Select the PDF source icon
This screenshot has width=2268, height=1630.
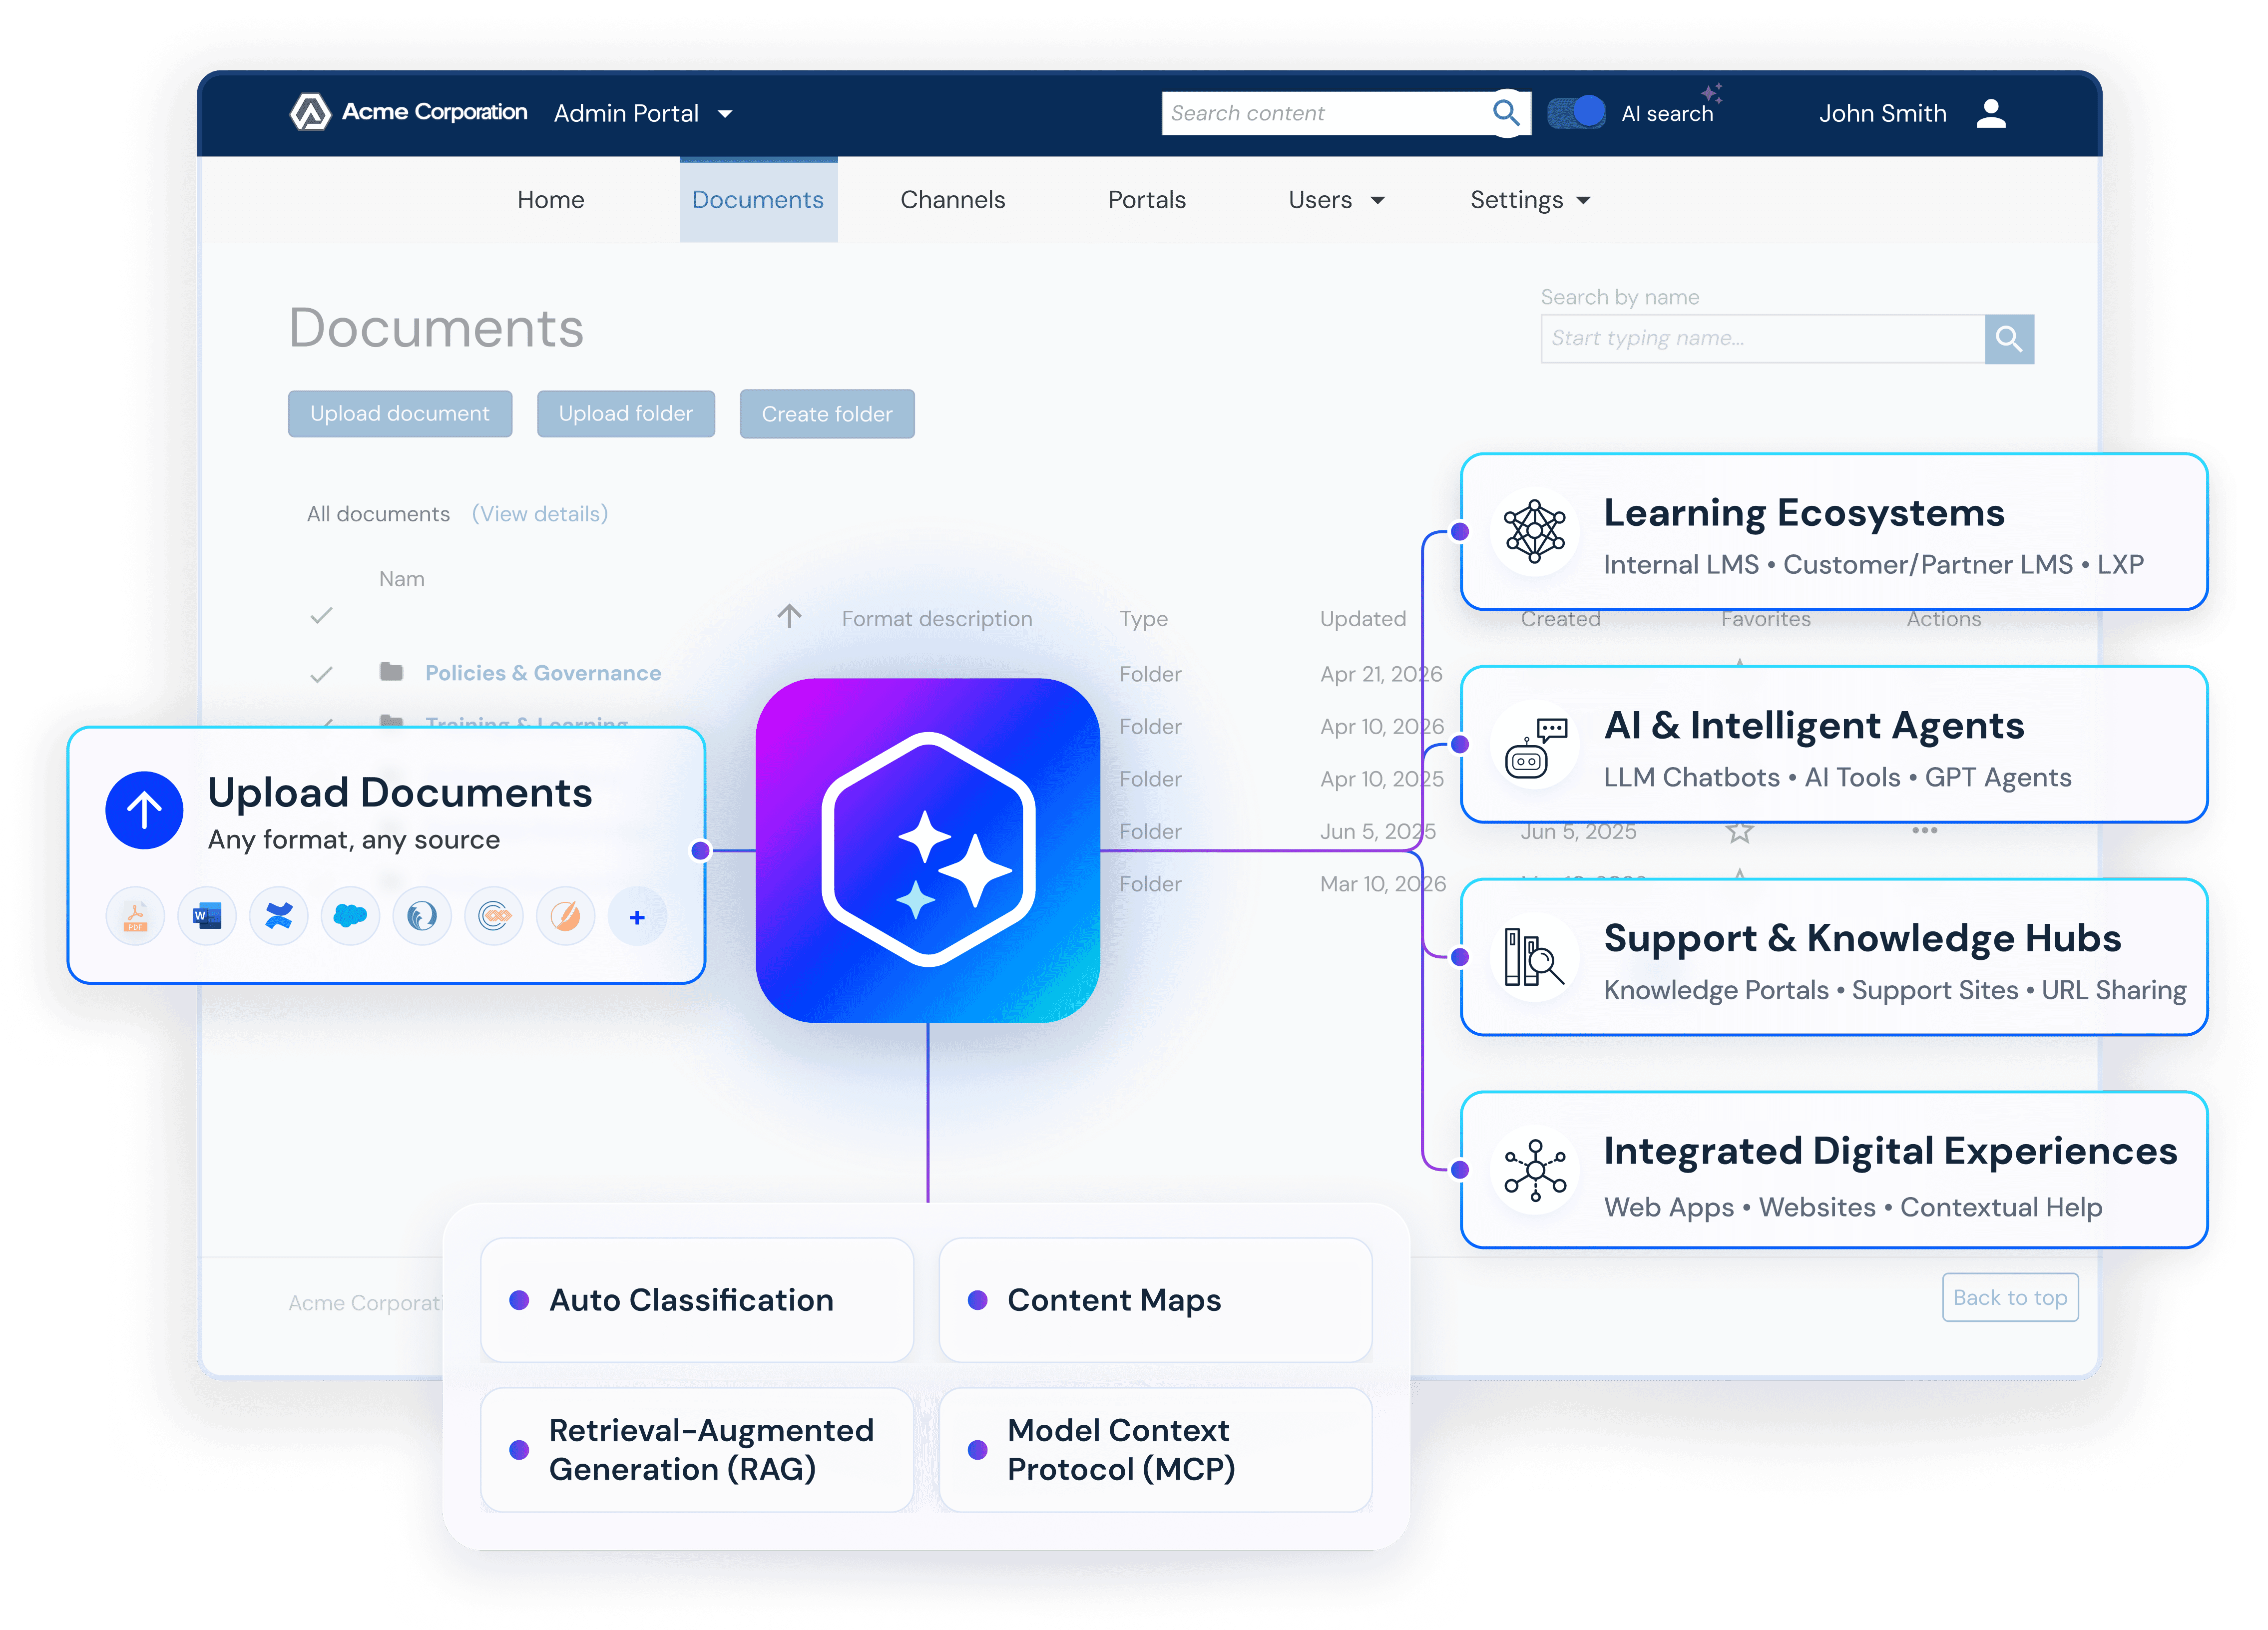click(136, 916)
